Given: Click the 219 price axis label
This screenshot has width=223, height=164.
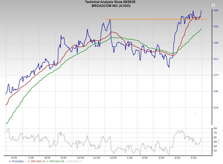Looking at the screenshot, I should 216,107.
